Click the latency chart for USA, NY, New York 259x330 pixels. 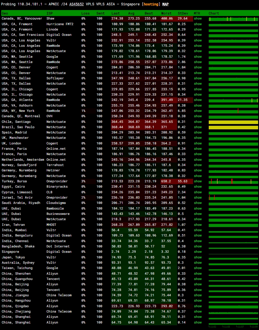233,111
